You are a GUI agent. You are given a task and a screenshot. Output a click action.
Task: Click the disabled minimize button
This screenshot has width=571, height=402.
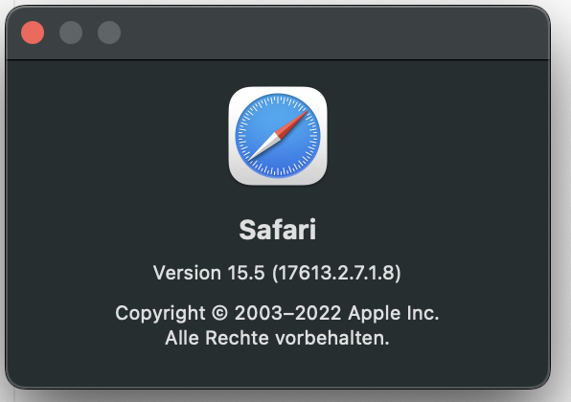click(x=71, y=33)
